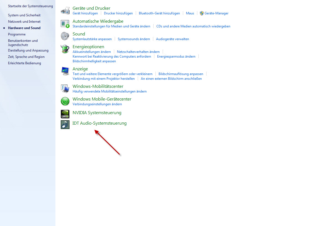Click the Geräte und Drucker printer icon
Screen dimensions: 309x226
click(65, 11)
